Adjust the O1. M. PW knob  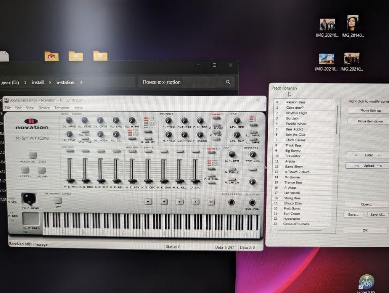click(132, 121)
